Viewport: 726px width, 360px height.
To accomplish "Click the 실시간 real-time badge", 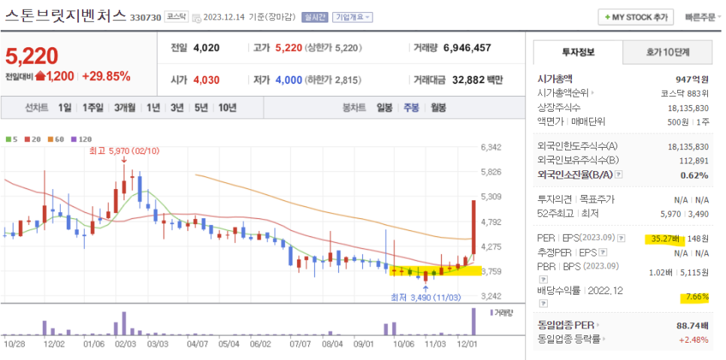I will pyautogui.click(x=315, y=17).
